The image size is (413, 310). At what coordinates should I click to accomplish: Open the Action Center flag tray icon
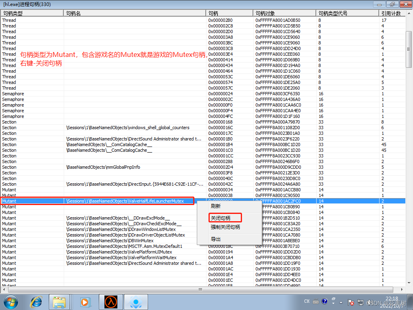pyautogui.click(x=351, y=302)
